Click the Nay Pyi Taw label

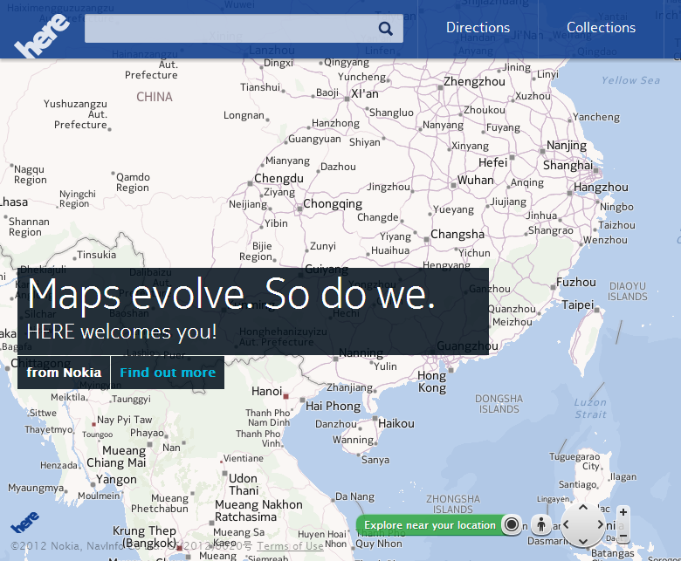point(124,420)
